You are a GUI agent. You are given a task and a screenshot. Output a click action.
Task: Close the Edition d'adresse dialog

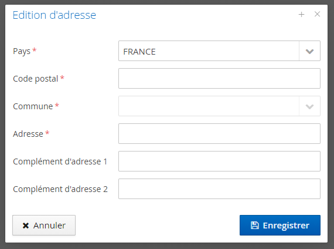point(317,14)
